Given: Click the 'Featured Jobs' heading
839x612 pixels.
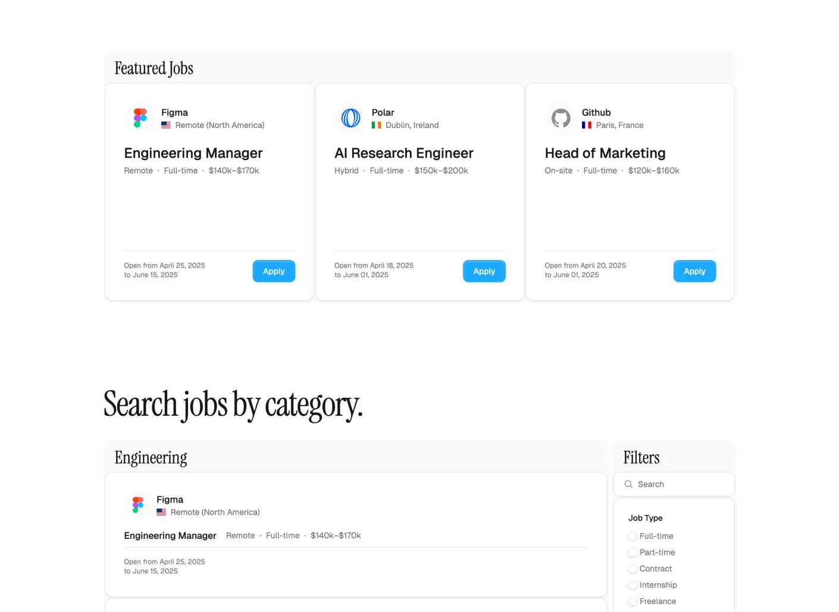Looking at the screenshot, I should pyautogui.click(x=154, y=68).
